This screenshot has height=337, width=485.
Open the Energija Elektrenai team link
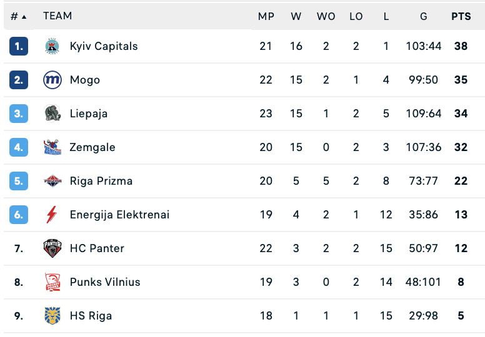tap(119, 215)
